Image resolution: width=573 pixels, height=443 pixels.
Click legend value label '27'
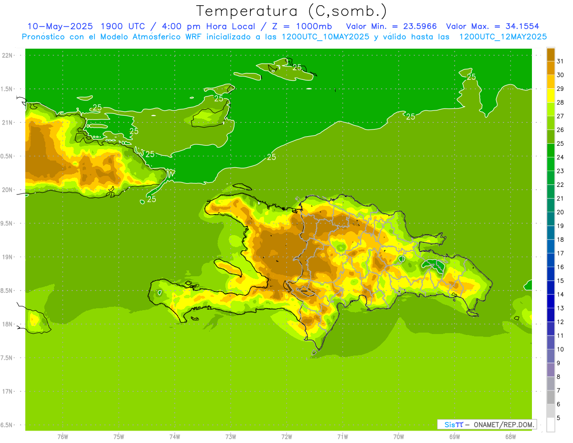coord(560,116)
